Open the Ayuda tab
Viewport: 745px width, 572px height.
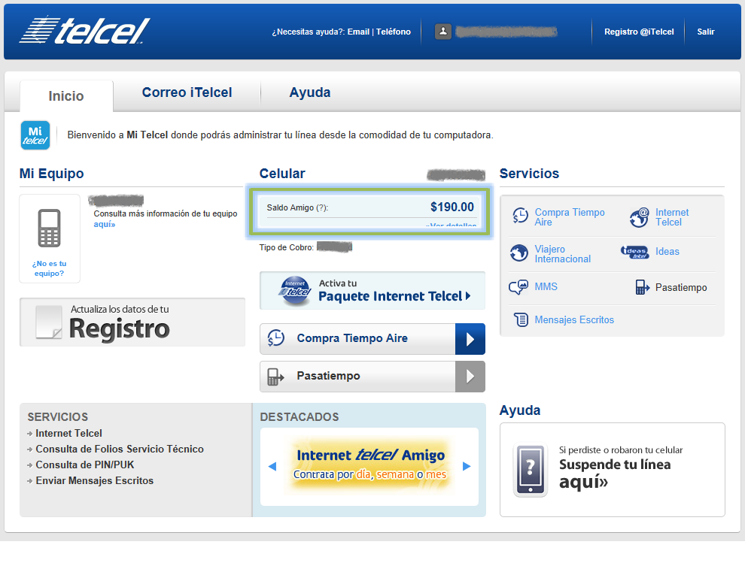click(x=310, y=92)
